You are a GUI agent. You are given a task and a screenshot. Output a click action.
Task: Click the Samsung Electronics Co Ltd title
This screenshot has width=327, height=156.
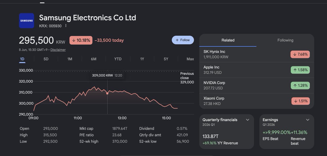point(87,18)
